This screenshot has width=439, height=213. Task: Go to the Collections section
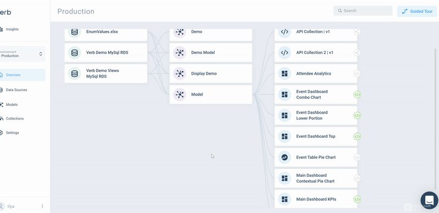[x=15, y=119]
